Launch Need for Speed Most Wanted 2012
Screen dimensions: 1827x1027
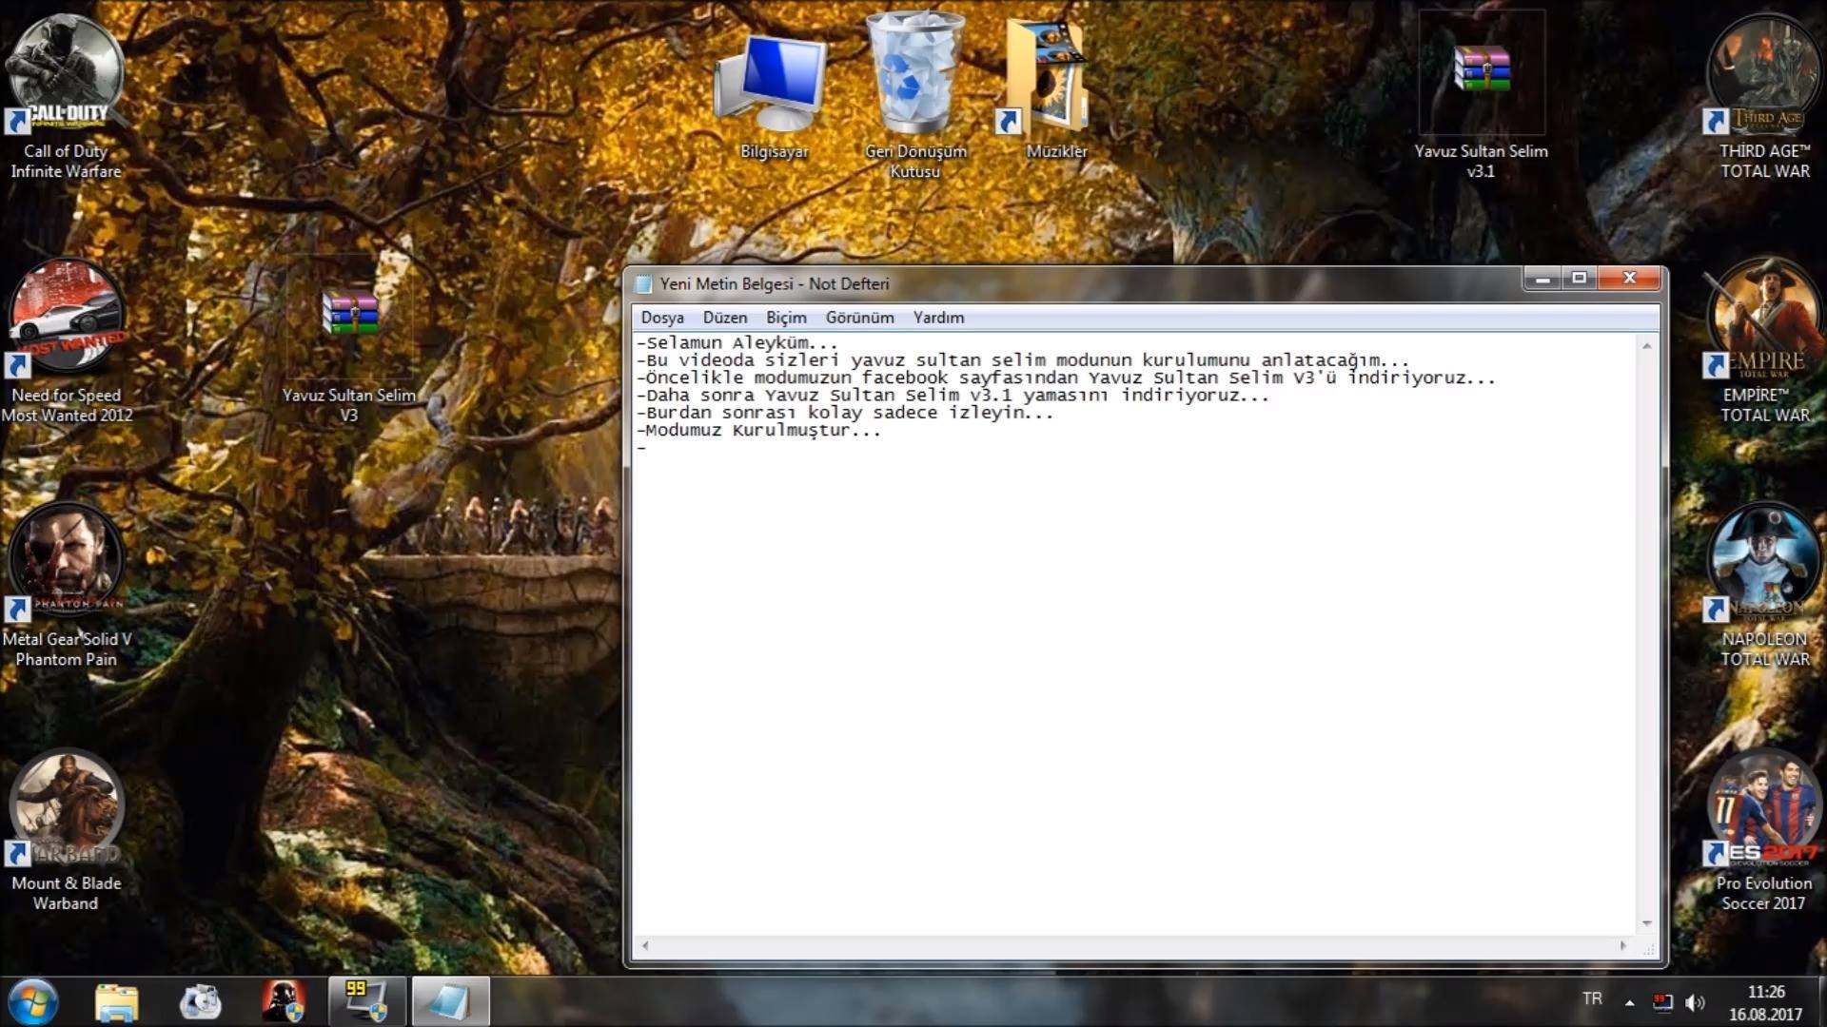[x=66, y=340]
